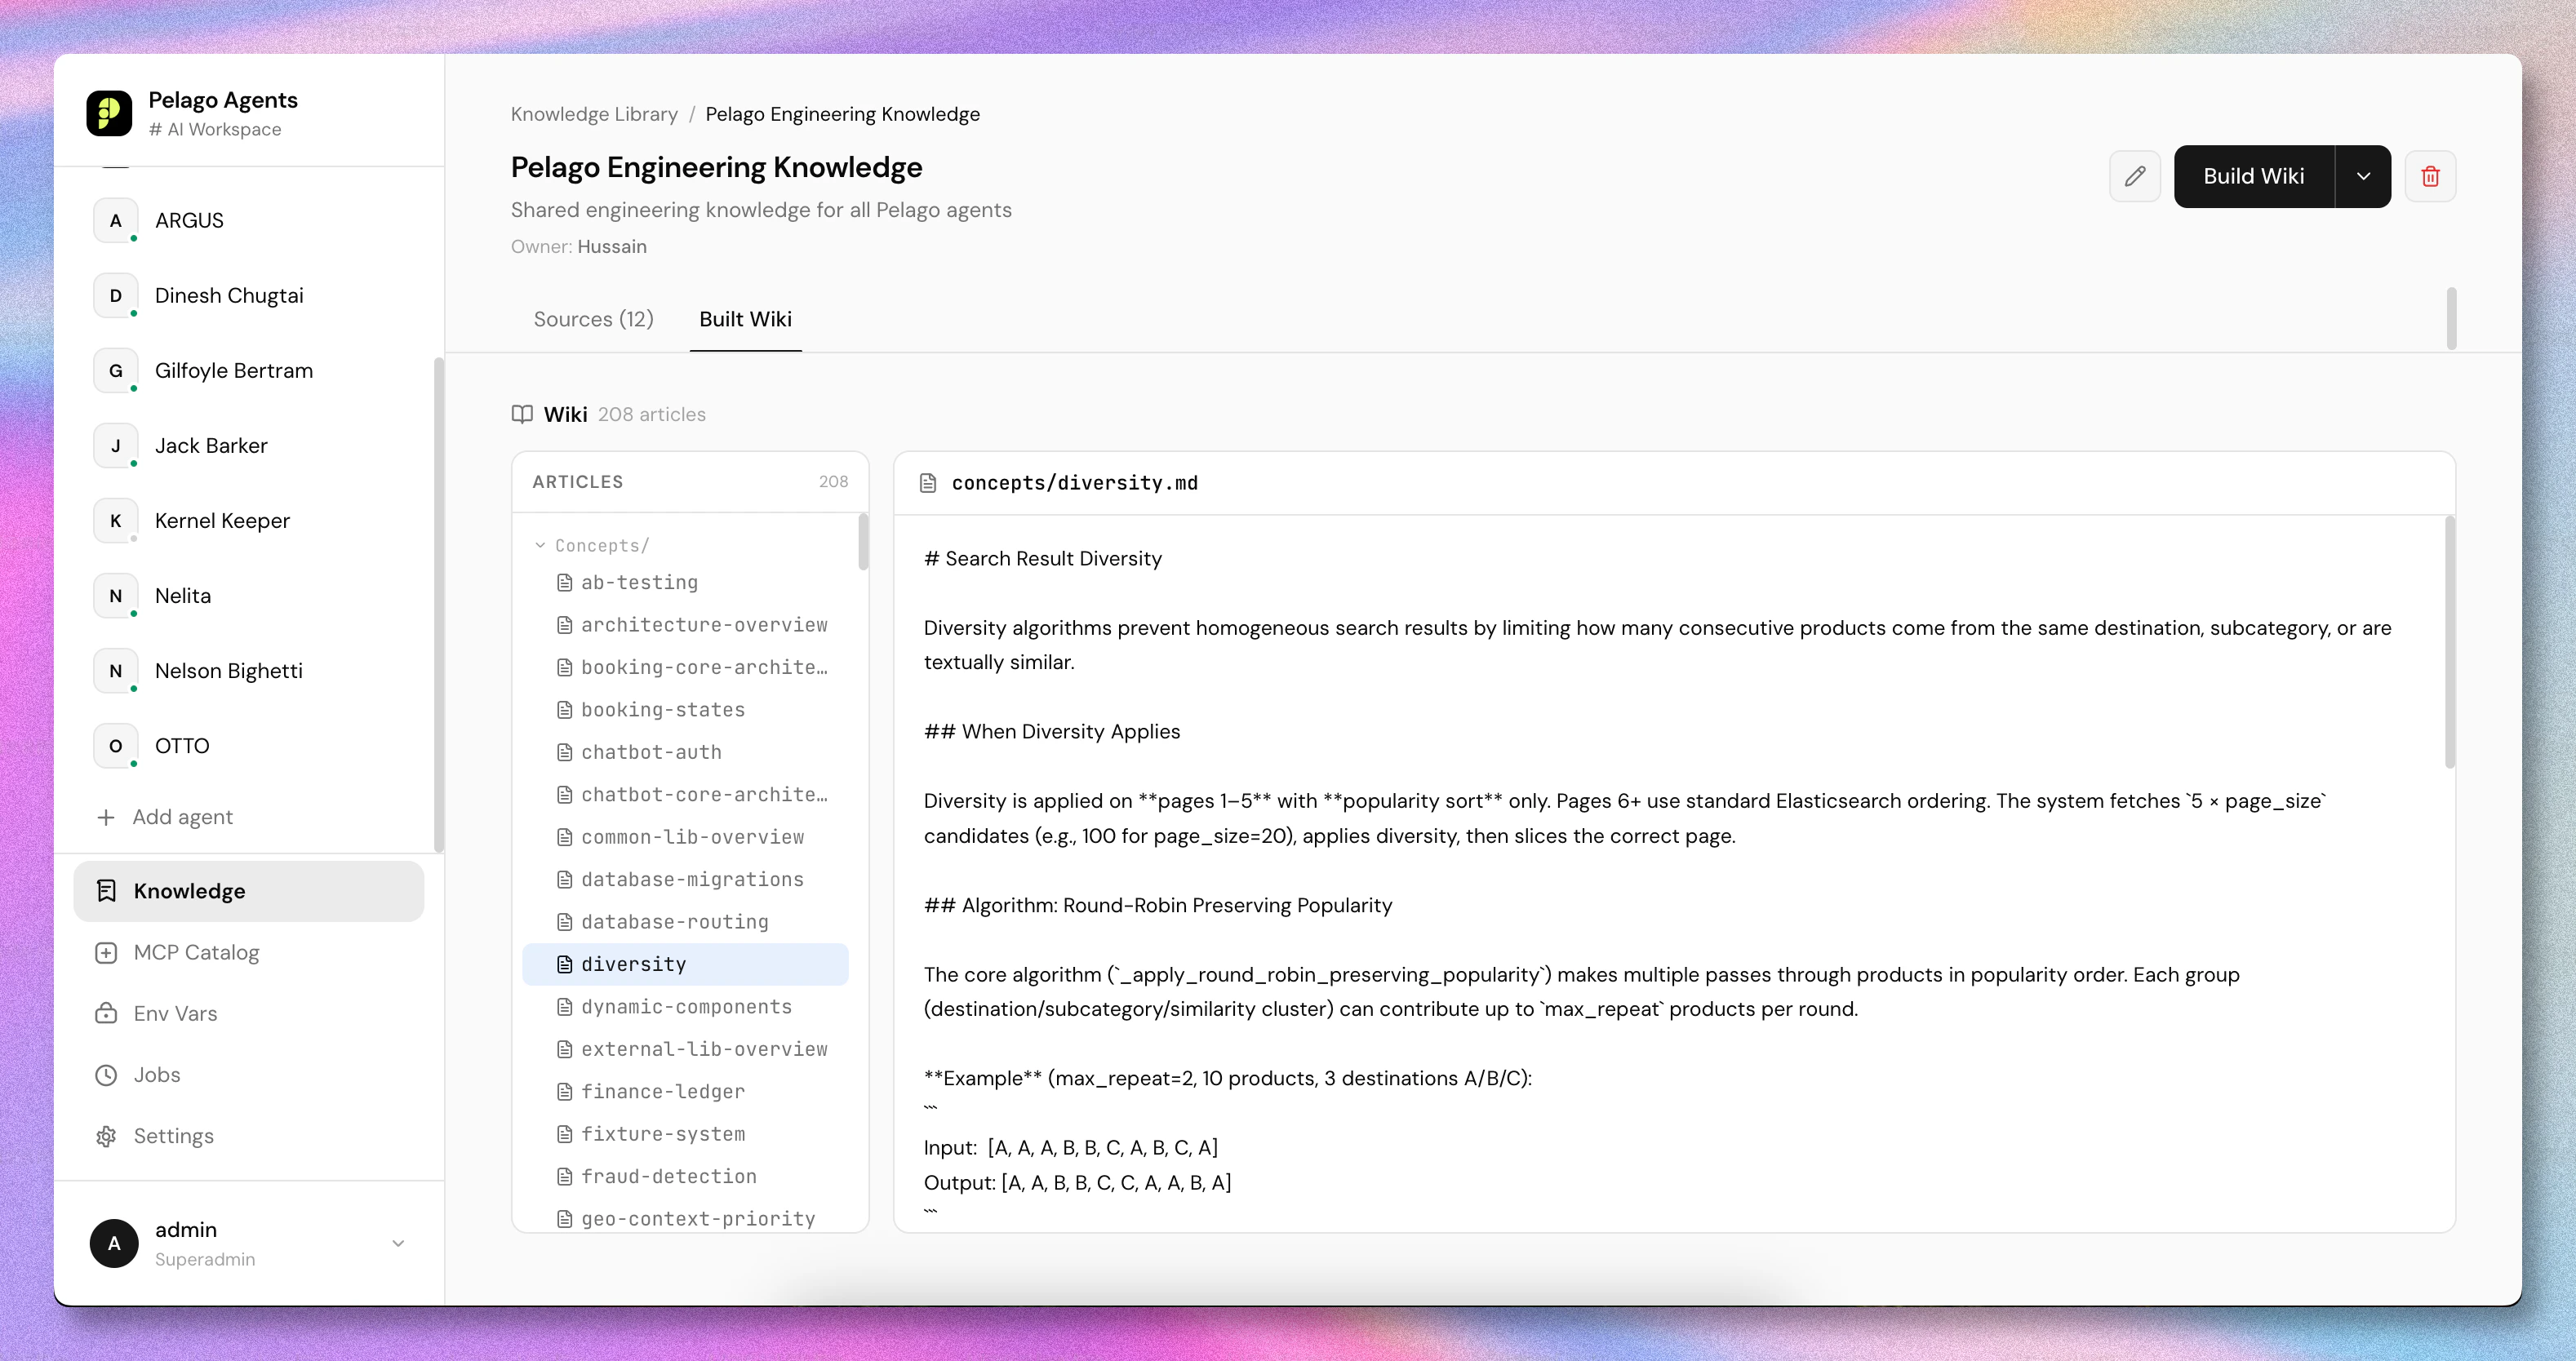Select the Built Wiki tab
2576x1361 pixels.
pos(745,319)
